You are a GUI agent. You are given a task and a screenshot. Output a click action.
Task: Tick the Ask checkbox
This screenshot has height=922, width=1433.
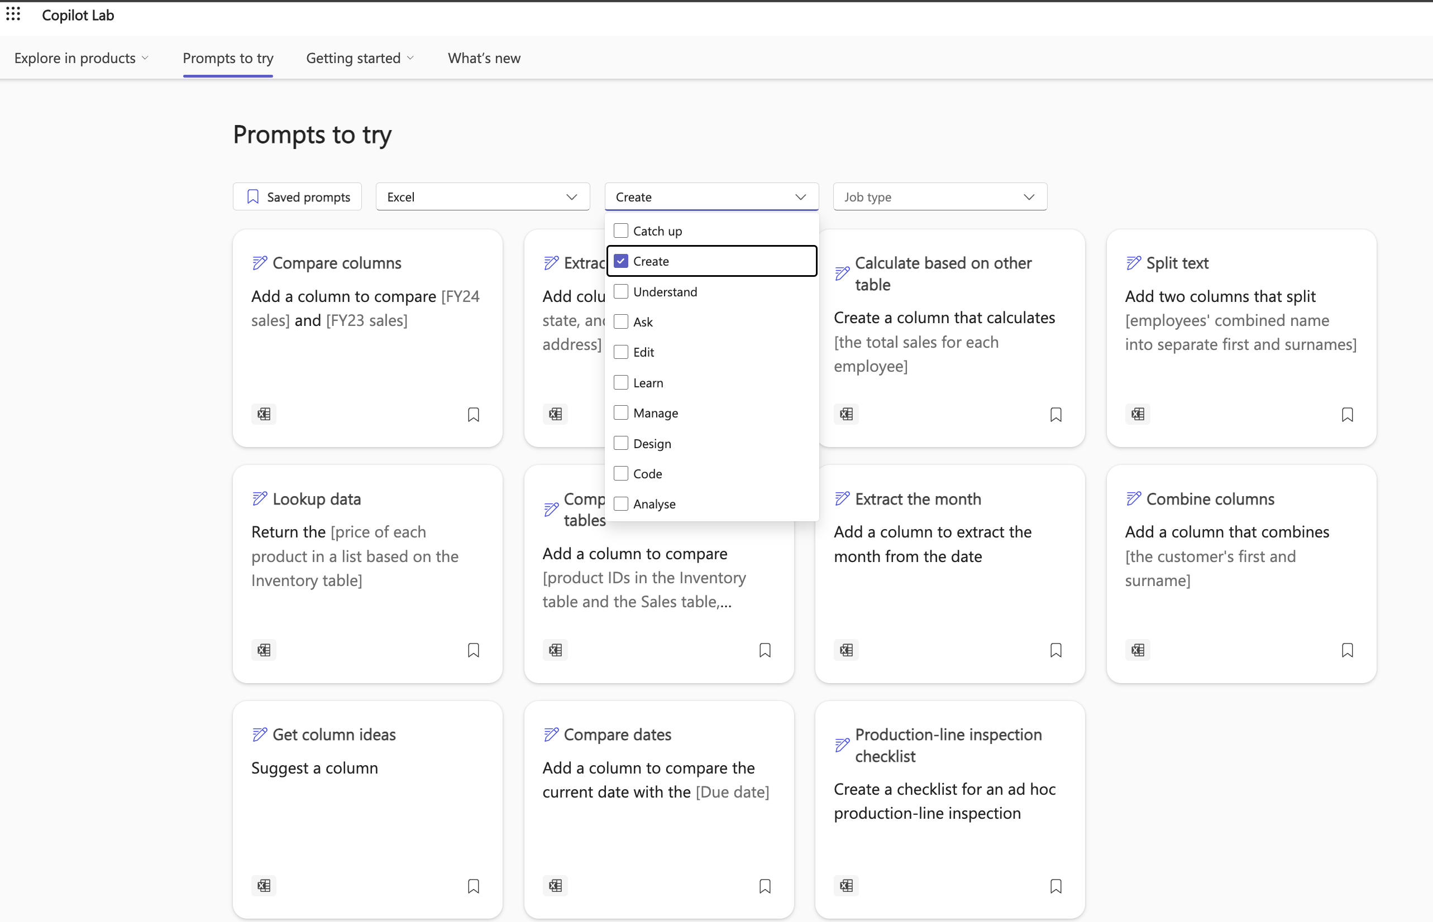(620, 321)
